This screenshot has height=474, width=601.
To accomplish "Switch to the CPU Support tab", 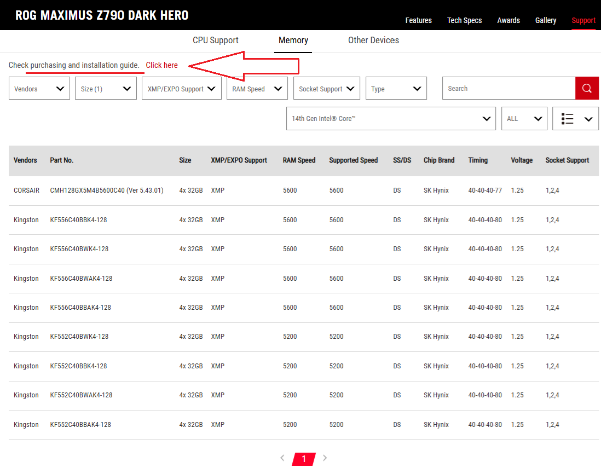I will coord(216,41).
